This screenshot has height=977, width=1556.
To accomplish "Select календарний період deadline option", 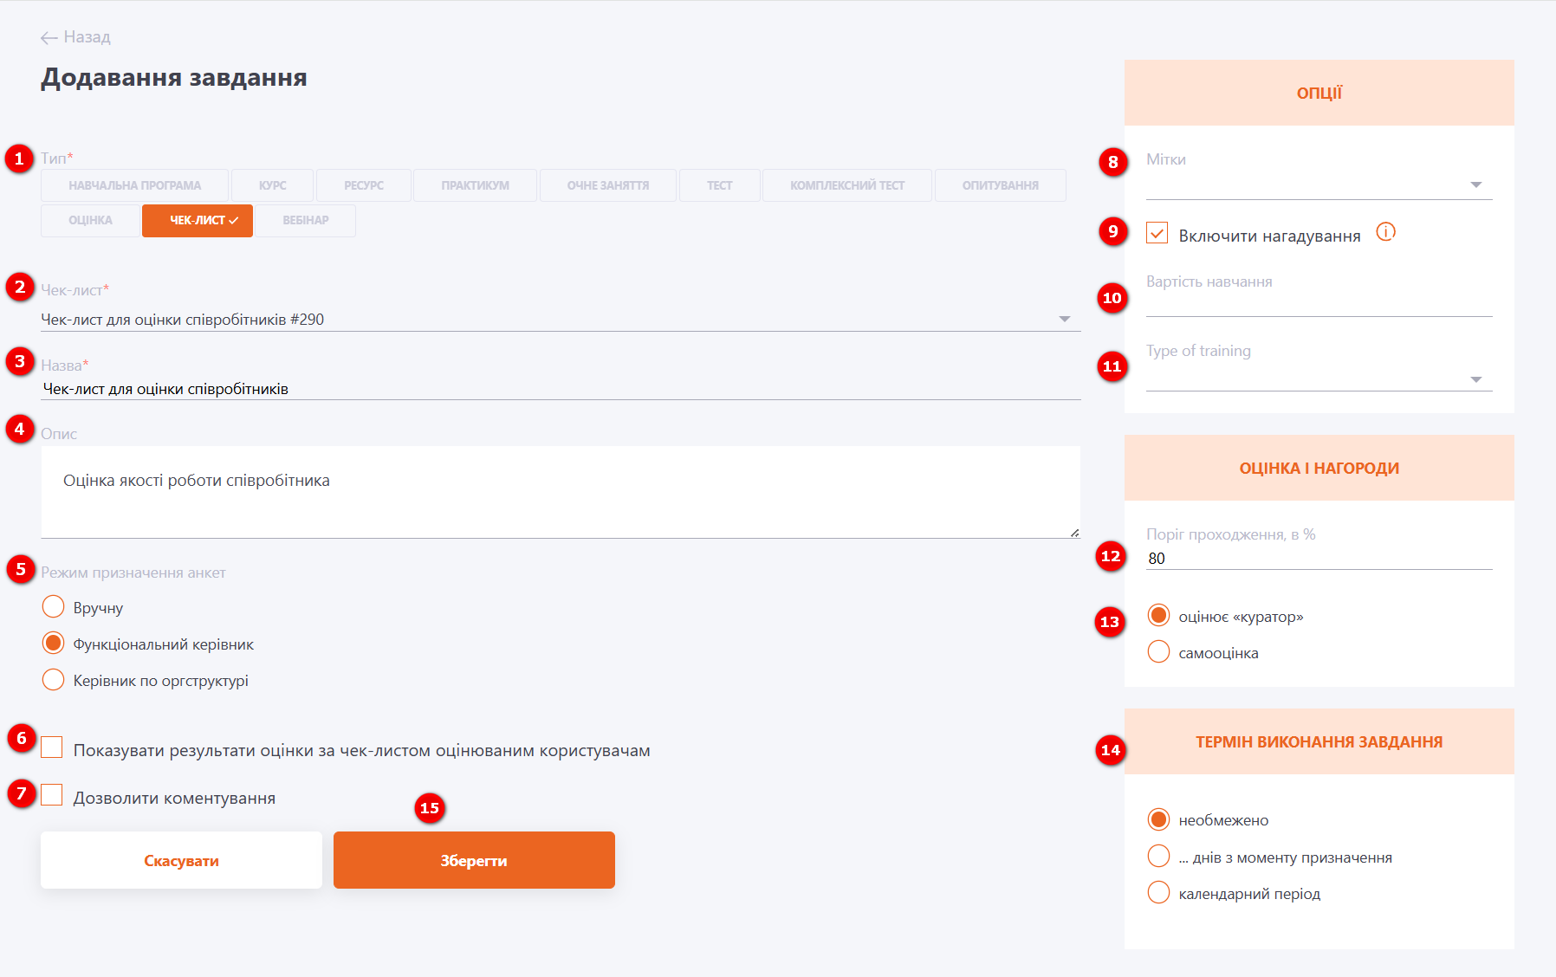I will point(1158,893).
